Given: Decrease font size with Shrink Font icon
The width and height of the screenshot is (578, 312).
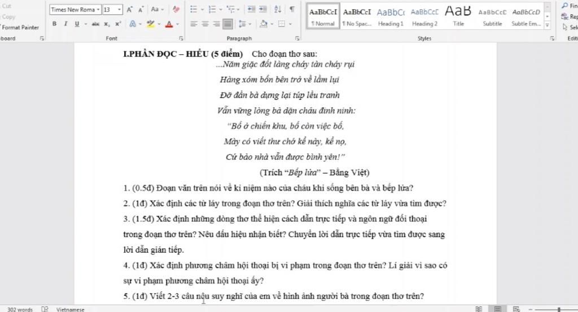Looking at the screenshot, I should click(x=141, y=10).
